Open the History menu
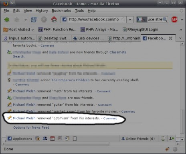This screenshot has height=154, width=186. tap(42, 11)
